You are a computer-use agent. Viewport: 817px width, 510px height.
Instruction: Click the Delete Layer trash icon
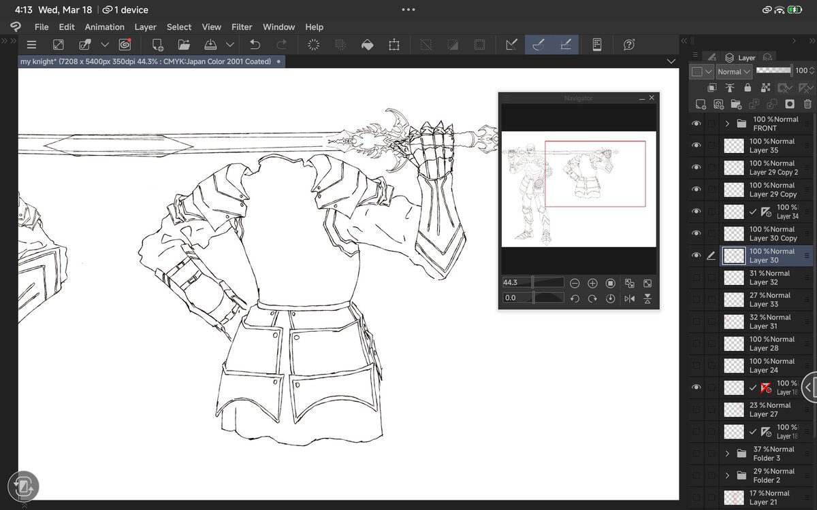coord(807,104)
